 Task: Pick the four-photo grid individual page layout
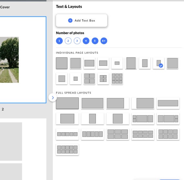click(89, 79)
